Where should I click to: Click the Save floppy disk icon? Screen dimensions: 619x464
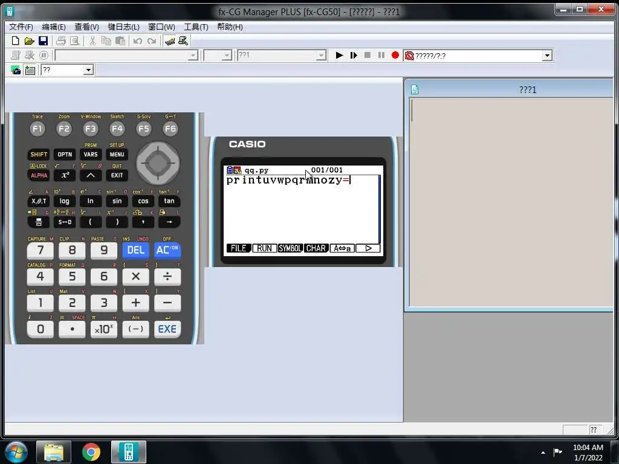point(43,40)
